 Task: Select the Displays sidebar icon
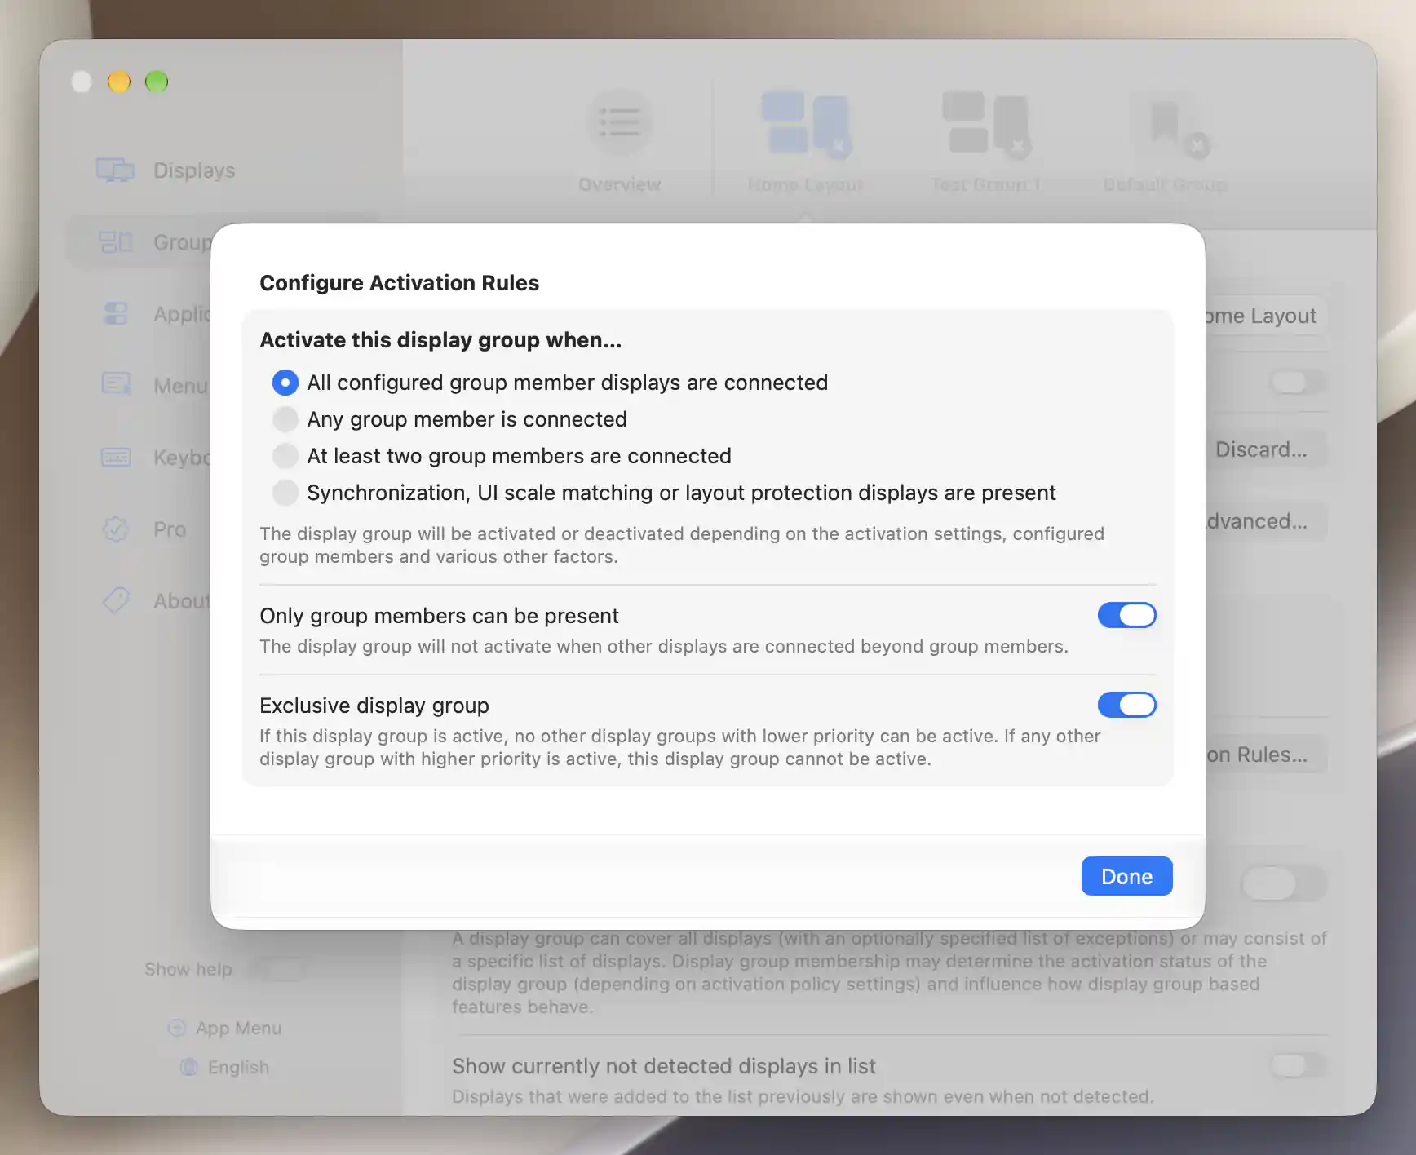[x=115, y=170]
